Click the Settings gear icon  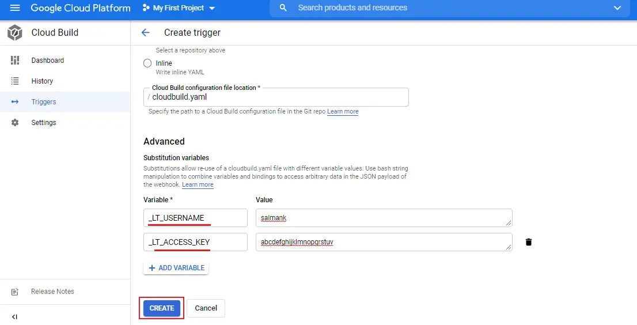[15, 122]
